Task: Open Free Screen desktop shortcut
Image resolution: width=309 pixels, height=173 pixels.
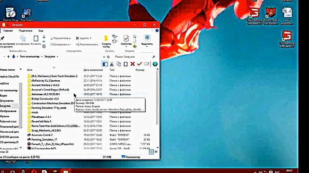Action: 27,14
